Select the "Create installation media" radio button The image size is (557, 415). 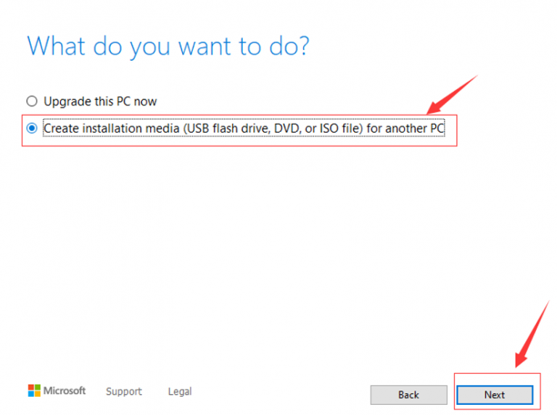[x=31, y=128]
